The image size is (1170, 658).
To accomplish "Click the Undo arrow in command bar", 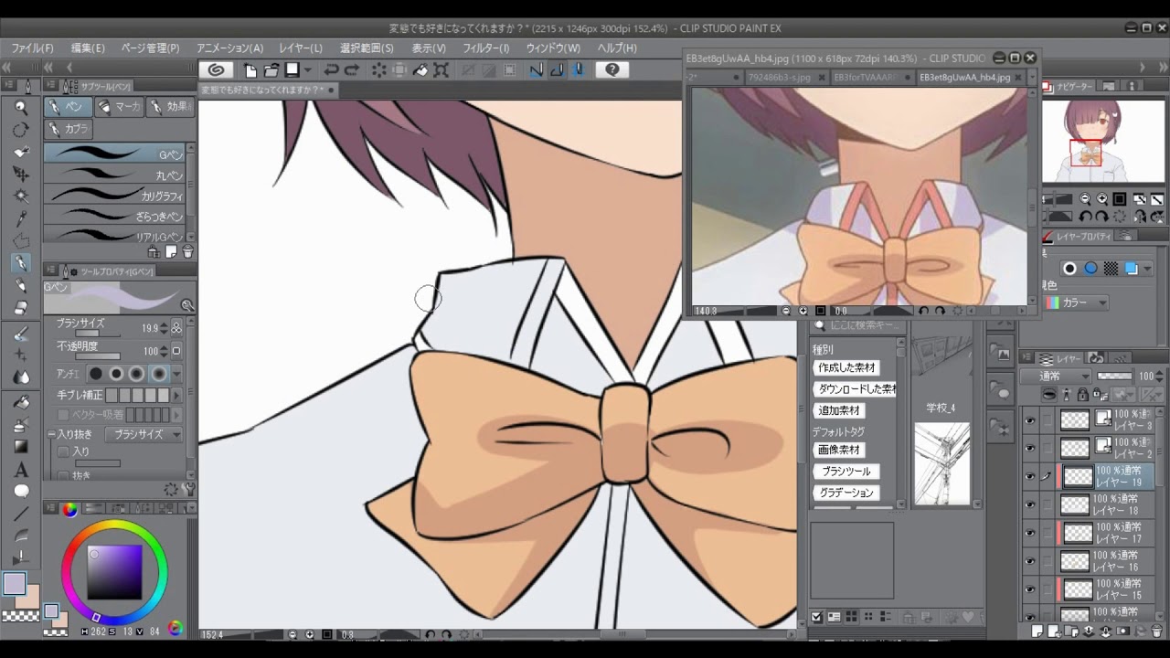I will click(x=331, y=69).
